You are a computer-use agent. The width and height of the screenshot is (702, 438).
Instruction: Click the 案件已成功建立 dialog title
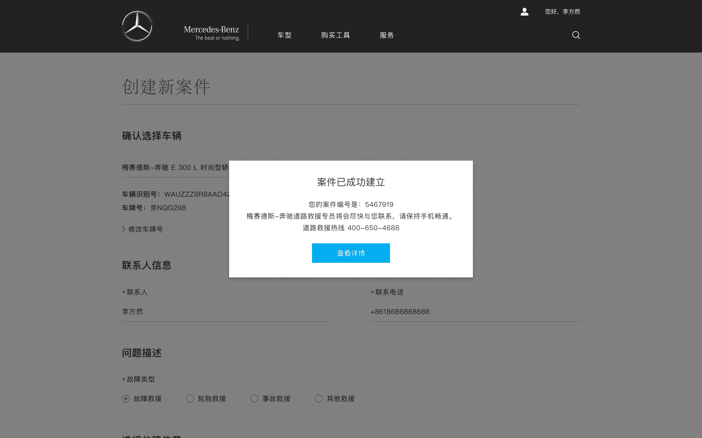[351, 182]
